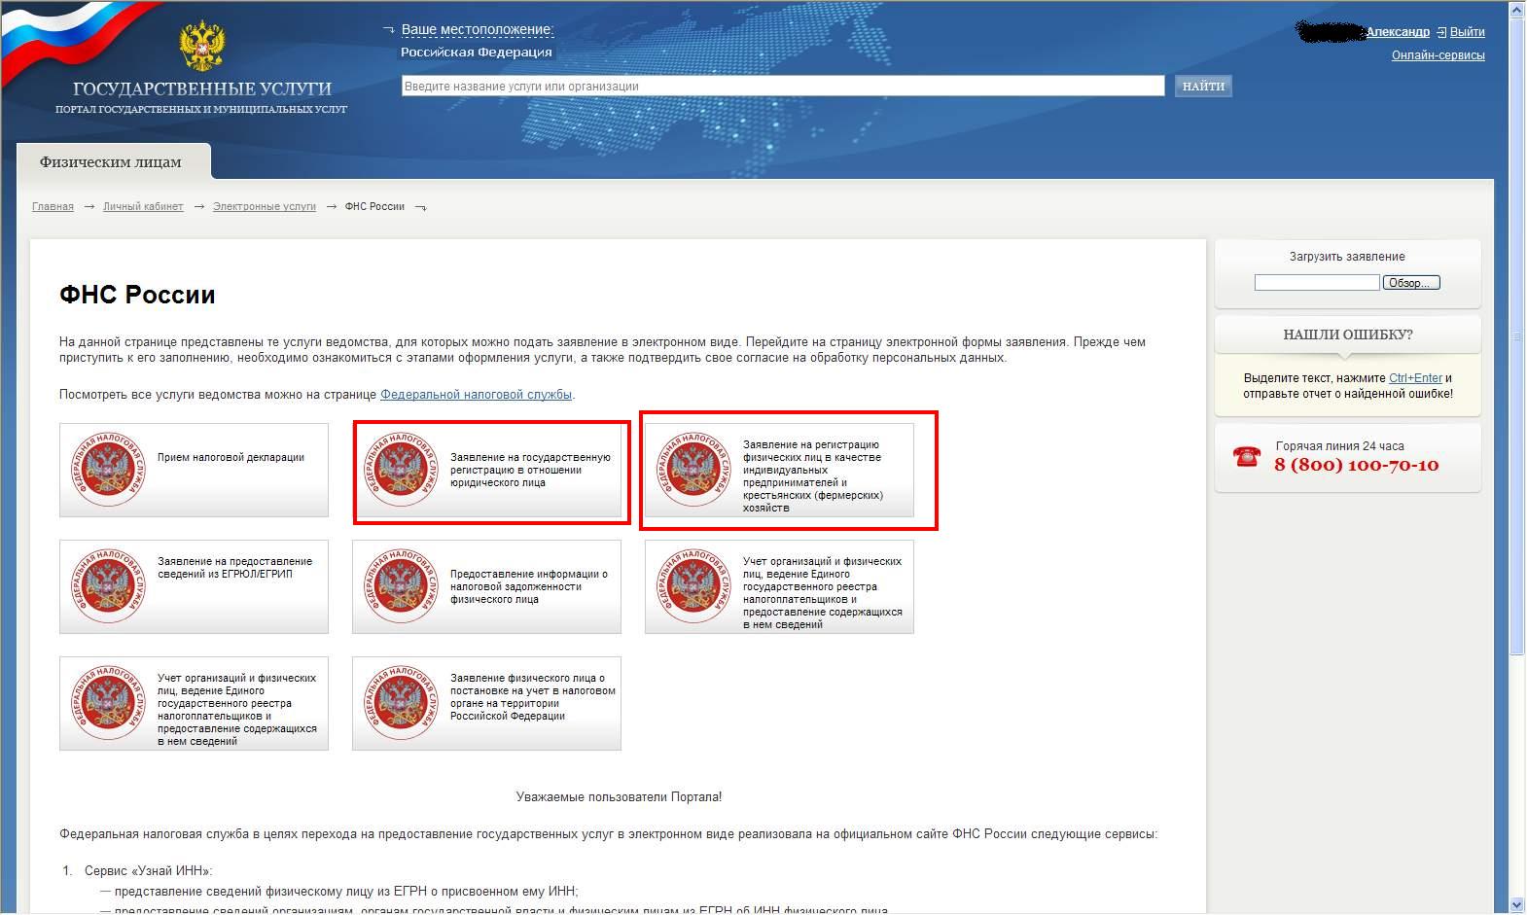Click FNS emblem on 'Прием налоговой декларации' card

(x=108, y=470)
